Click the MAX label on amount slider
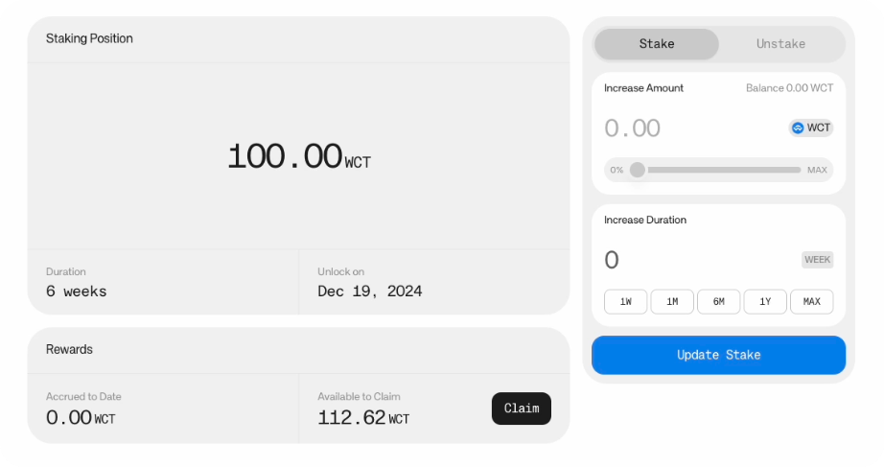The image size is (884, 467). pyautogui.click(x=817, y=170)
